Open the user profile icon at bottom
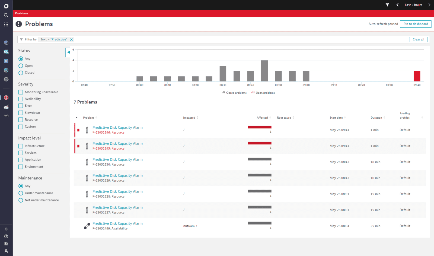 click(x=6, y=251)
